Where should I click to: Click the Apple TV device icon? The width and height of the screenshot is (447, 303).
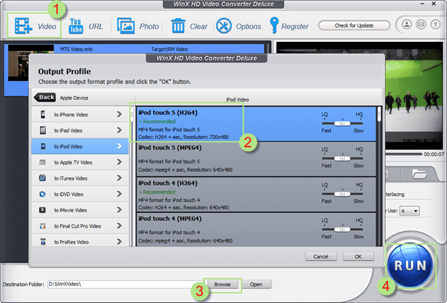coord(43,162)
